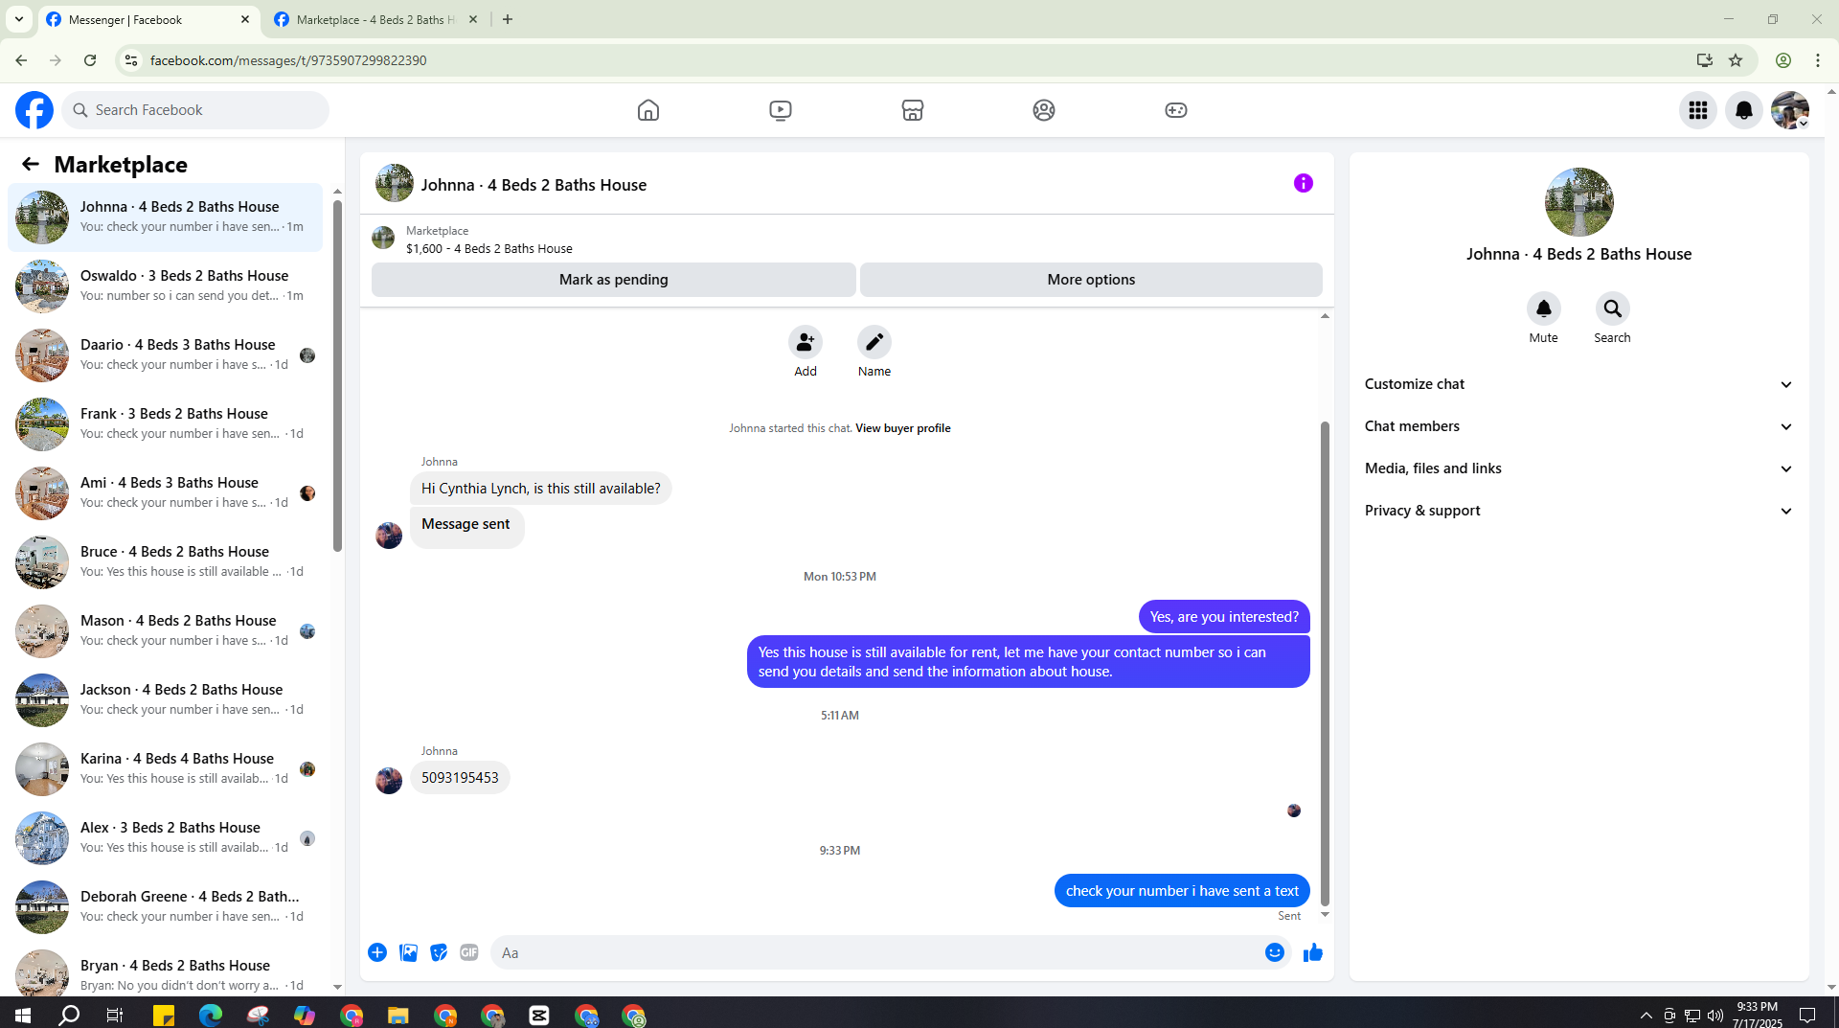Mute this conversation
This screenshot has height=1028, width=1839.
pyautogui.click(x=1544, y=308)
